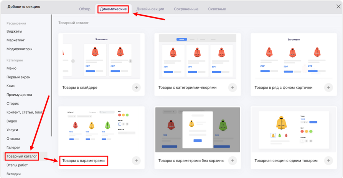Open the 'Первый экран' category

18,77
